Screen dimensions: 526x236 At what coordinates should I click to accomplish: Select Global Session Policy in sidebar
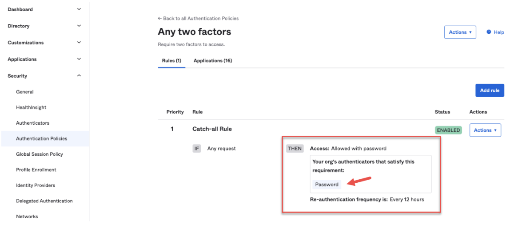(40, 154)
